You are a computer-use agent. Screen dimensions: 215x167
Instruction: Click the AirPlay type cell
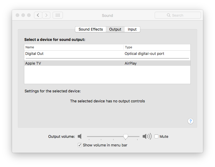pyautogui.click(x=131, y=63)
